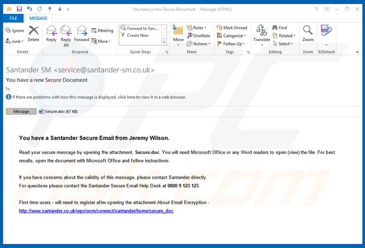Click the view-in-browser info bar
This screenshot has height=248, width=365.
pos(96,97)
